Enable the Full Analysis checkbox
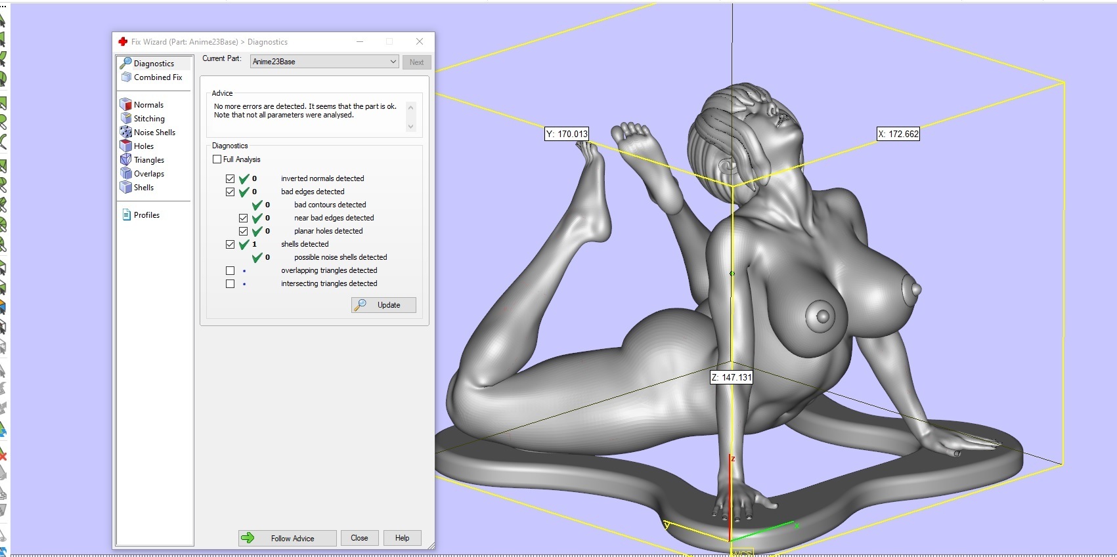The width and height of the screenshot is (1117, 557). pyautogui.click(x=217, y=159)
